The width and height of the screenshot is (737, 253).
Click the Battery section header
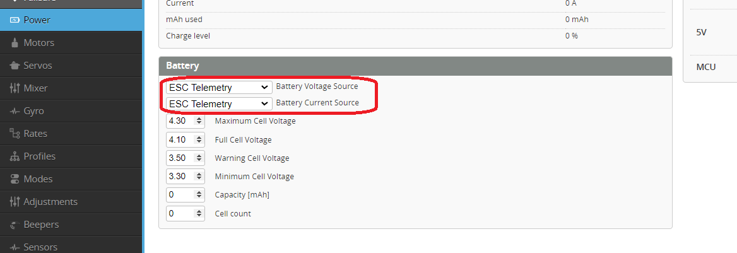[x=415, y=66]
